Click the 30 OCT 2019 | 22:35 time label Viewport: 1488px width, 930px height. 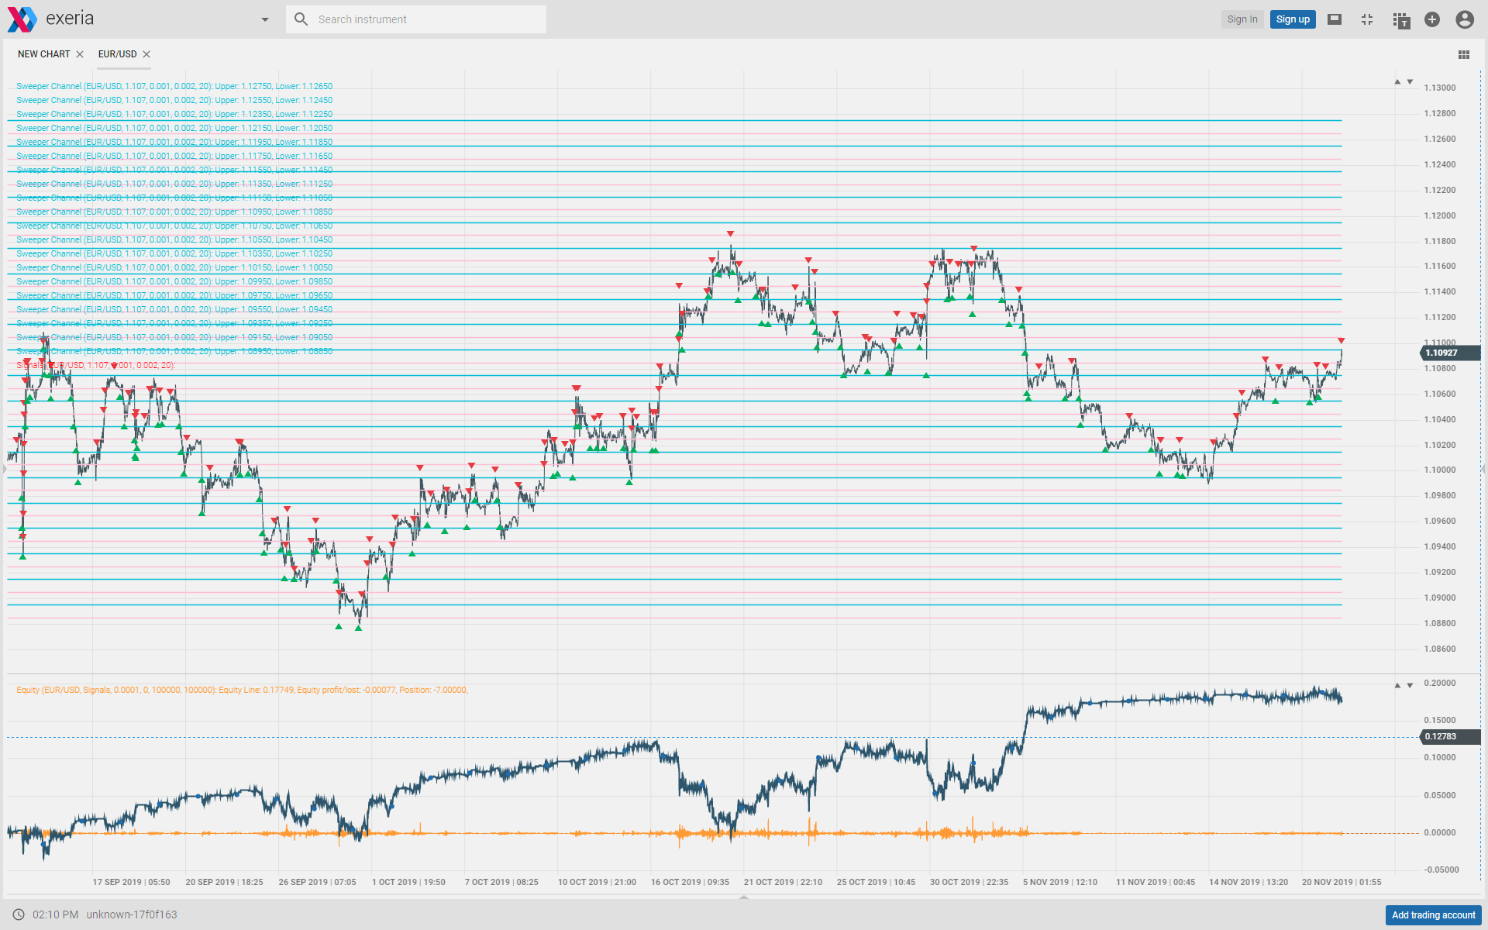[x=969, y=882]
